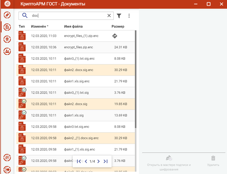Open the event log sidebar icon near bottom

pos(7,158)
